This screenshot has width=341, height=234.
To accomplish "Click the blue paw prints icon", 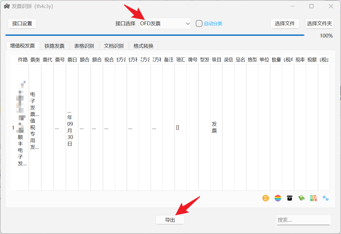I will coord(325,198).
